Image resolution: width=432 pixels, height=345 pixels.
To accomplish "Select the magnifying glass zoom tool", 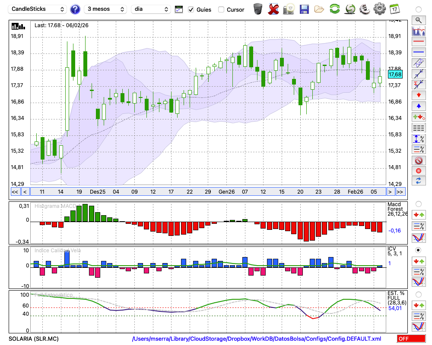I will [419, 20].
